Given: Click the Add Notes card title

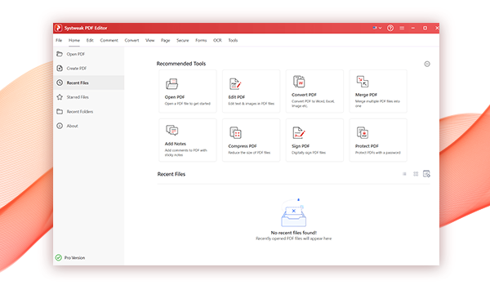Looking at the screenshot, I should pyautogui.click(x=176, y=144).
